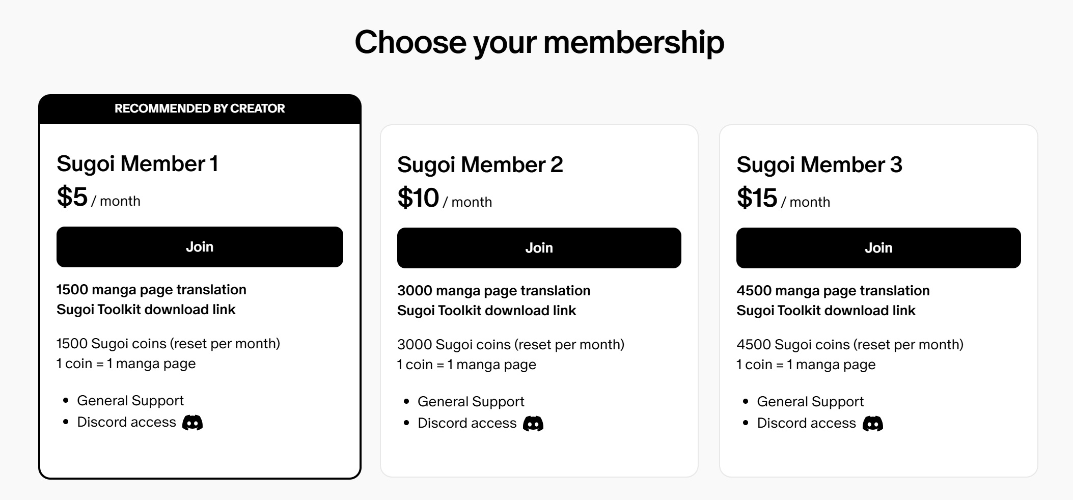Click the 4500 manga page translation text
Viewport: 1073px width, 500px height.
coord(833,291)
